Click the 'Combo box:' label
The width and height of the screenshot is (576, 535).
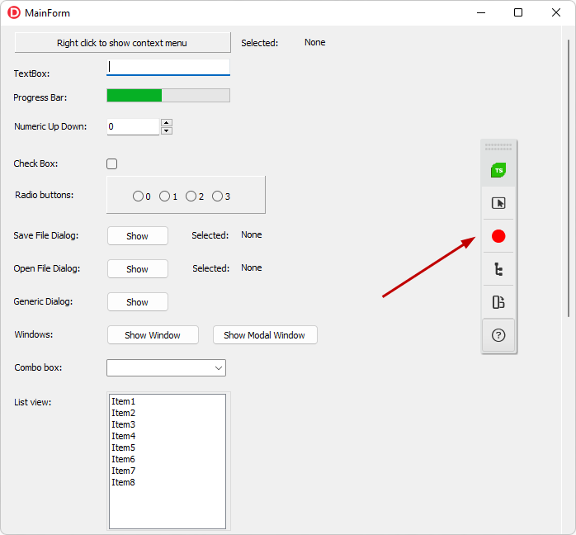(x=38, y=367)
